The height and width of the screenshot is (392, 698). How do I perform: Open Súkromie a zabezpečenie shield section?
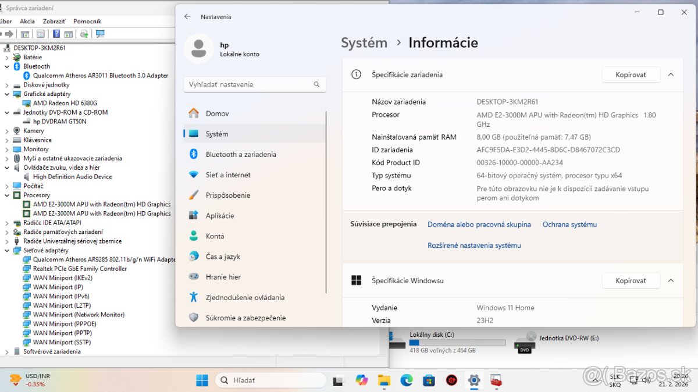[254, 318]
